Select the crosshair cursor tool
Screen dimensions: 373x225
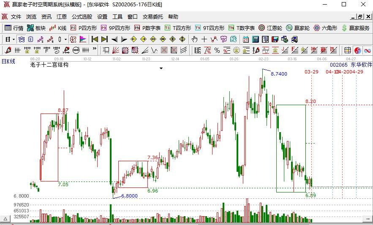click(204, 39)
